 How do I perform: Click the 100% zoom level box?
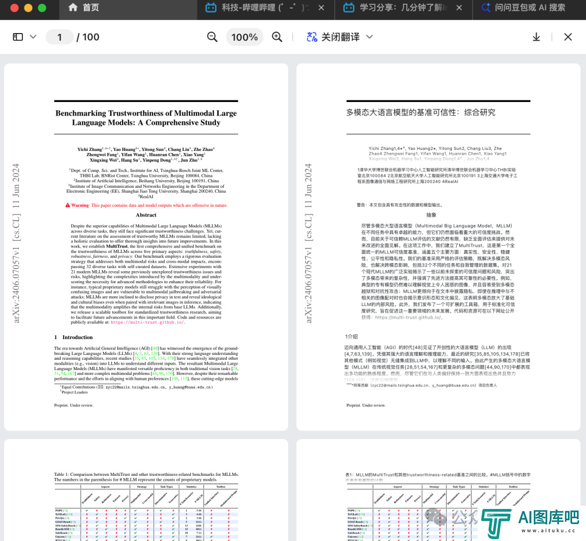(244, 37)
